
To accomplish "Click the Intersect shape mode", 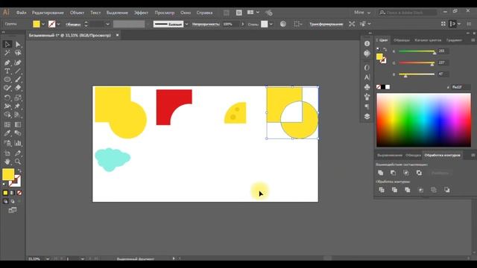I will point(406,173).
